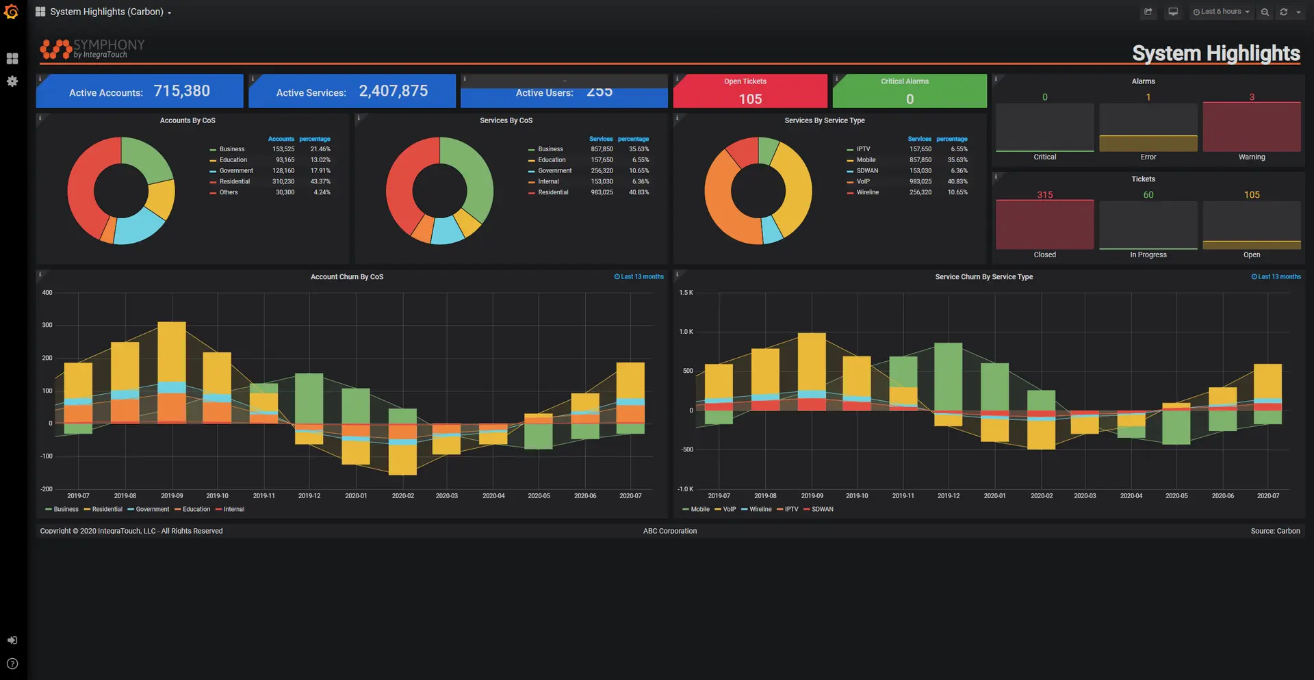Image resolution: width=1314 pixels, height=680 pixels.
Task: Open the Dashboards menu in the left sidebar
Action: (x=12, y=59)
